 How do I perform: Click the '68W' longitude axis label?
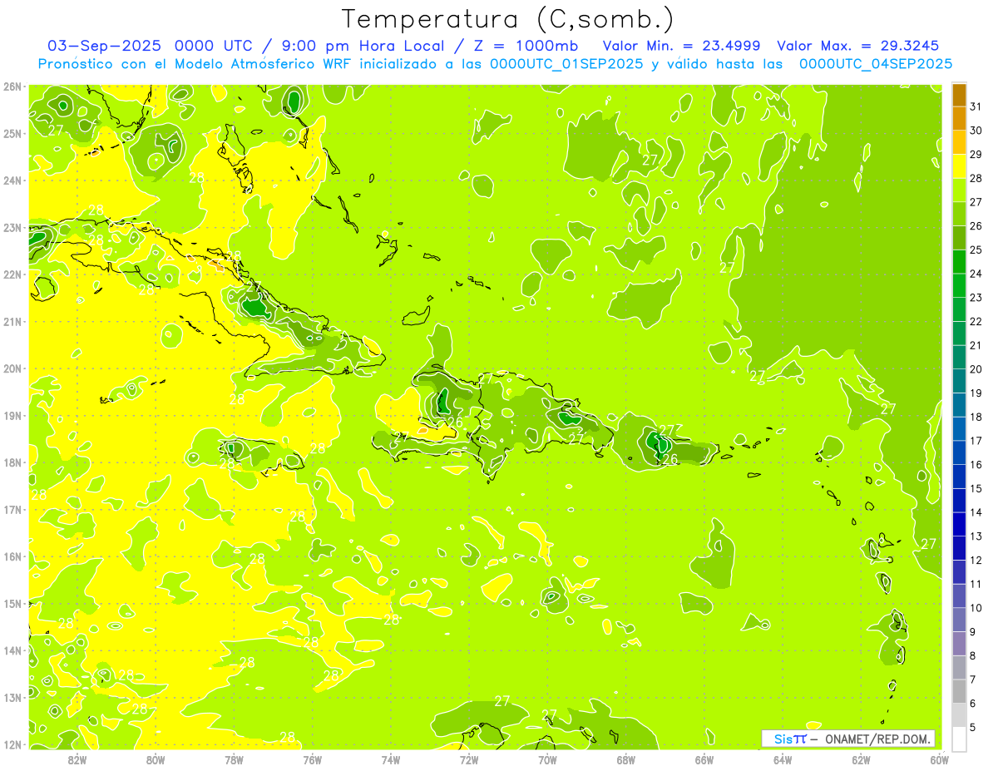click(626, 759)
